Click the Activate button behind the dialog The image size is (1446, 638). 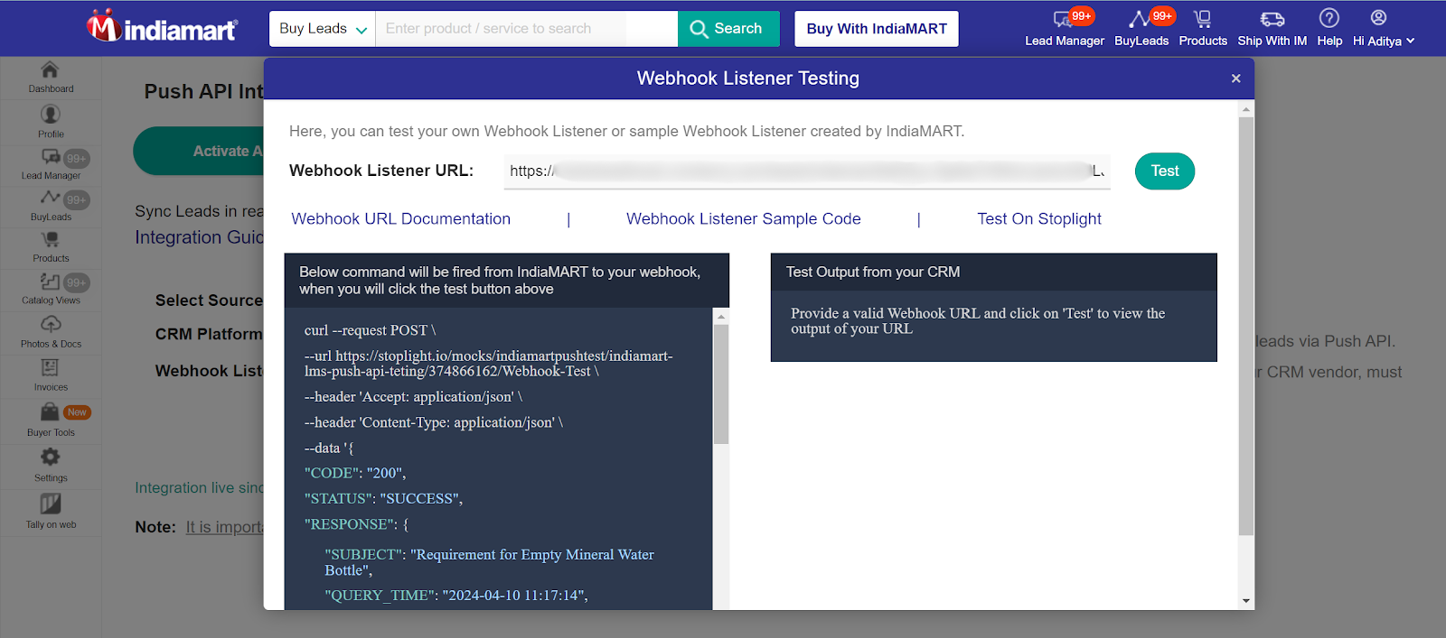199,151
